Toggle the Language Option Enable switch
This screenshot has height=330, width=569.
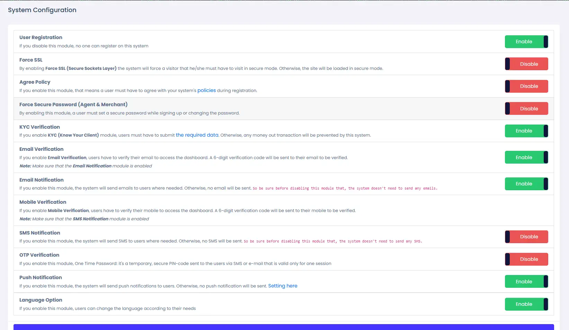point(526,304)
